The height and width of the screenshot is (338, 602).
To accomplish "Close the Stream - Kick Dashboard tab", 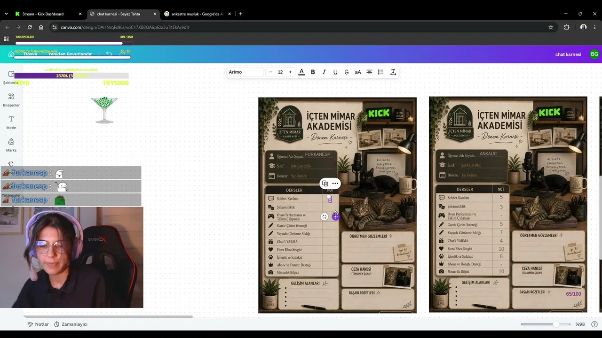I will [80, 14].
